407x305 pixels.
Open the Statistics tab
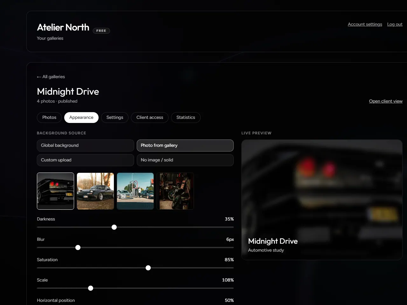[x=186, y=117]
